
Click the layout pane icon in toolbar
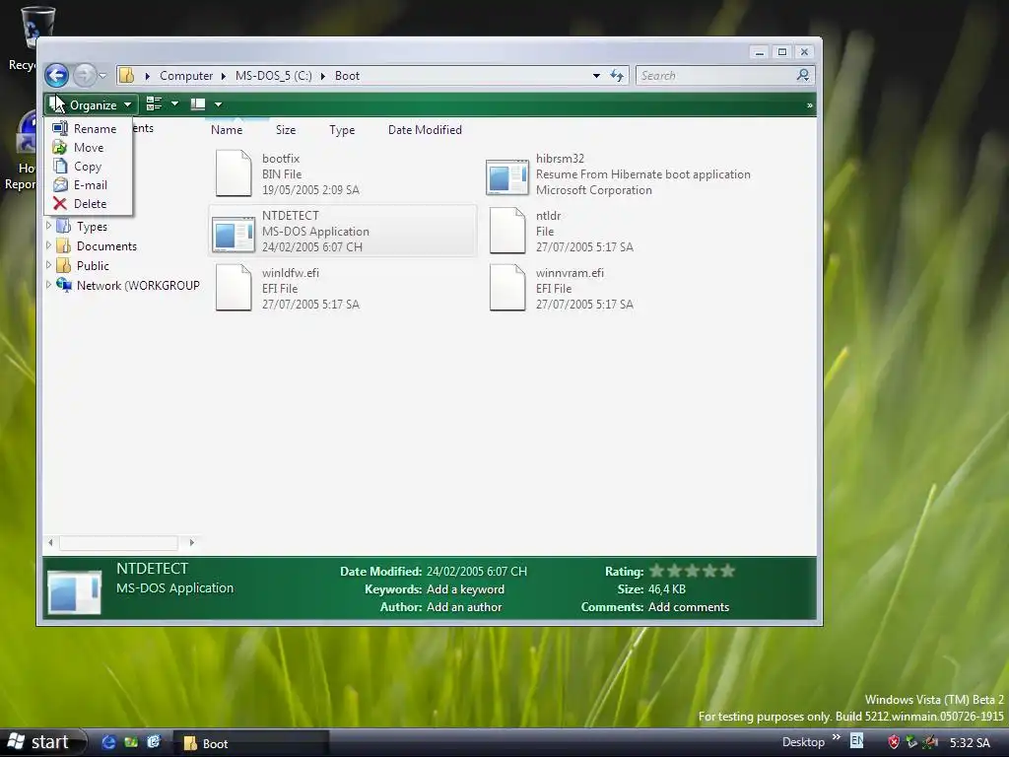(197, 104)
